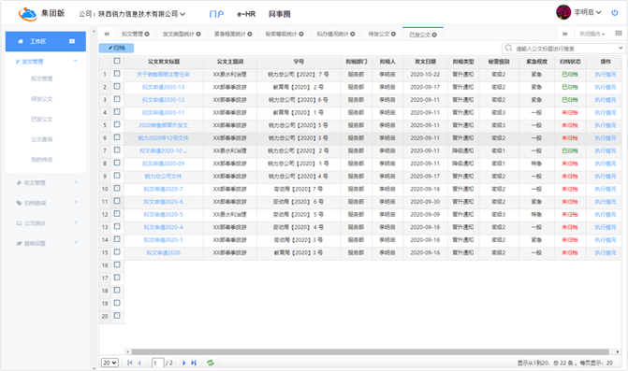The image size is (628, 371).
Task: Open the tab grid view icon
Action: [x=619, y=34]
